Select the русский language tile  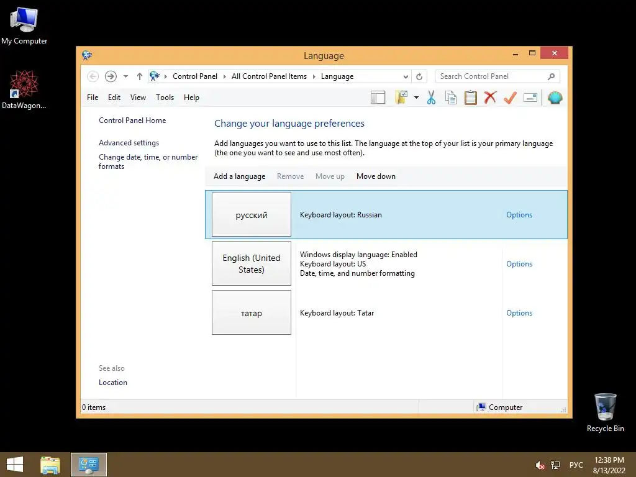[x=252, y=214]
